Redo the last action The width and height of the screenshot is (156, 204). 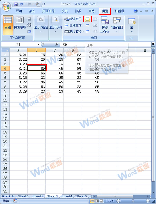29,4
